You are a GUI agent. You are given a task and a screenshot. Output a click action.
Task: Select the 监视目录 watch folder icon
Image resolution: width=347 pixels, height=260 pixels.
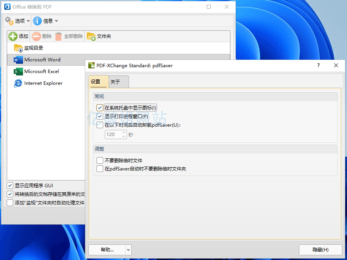(18, 48)
